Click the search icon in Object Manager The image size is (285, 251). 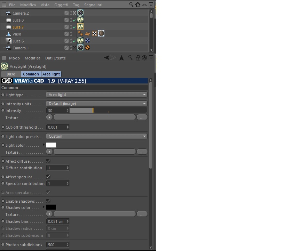(131, 5)
